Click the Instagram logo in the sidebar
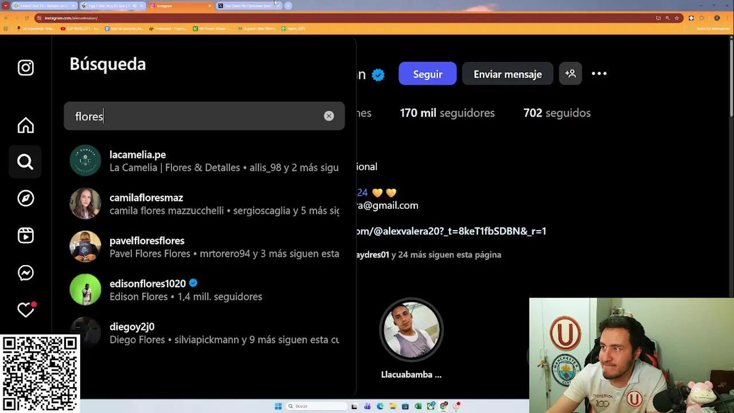 tap(25, 68)
